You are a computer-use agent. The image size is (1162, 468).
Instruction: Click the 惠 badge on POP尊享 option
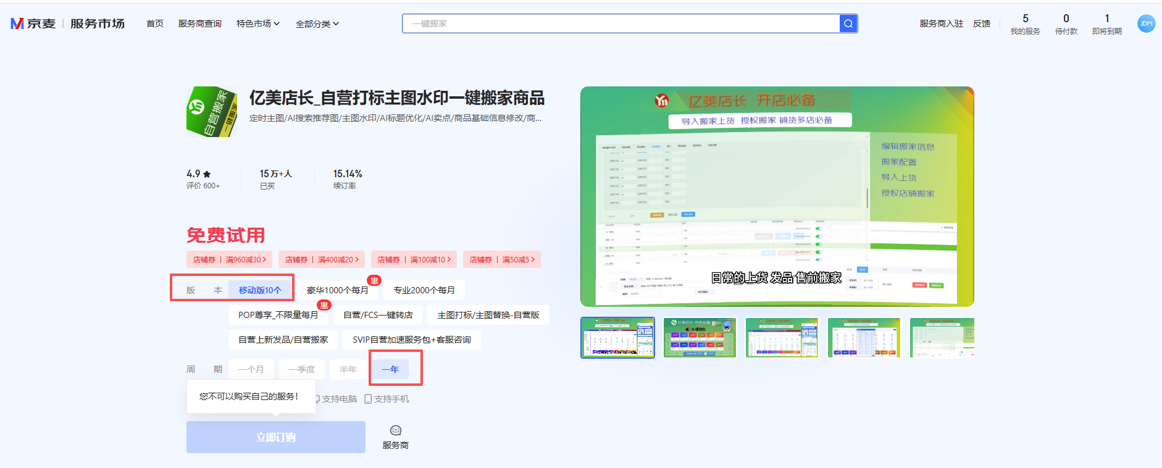pyautogui.click(x=324, y=305)
